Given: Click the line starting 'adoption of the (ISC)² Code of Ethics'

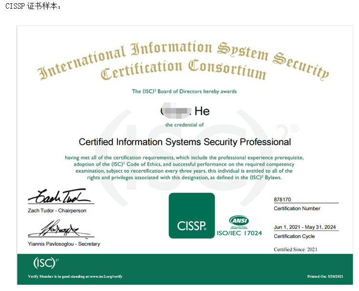Looking at the screenshot, I should point(184,164).
